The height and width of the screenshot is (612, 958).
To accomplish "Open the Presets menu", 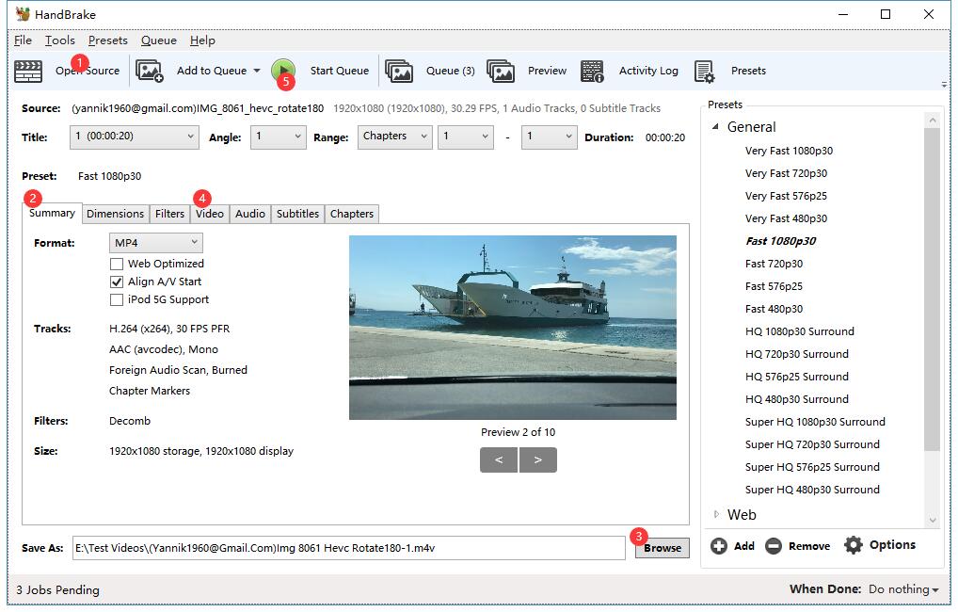I will [x=107, y=40].
